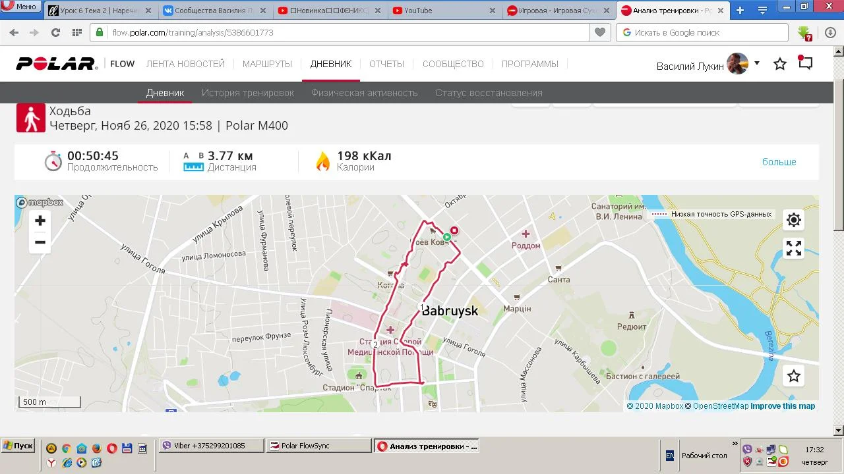Click the Василий Лукин username
Image resolution: width=844 pixels, height=474 pixels.
(x=690, y=66)
